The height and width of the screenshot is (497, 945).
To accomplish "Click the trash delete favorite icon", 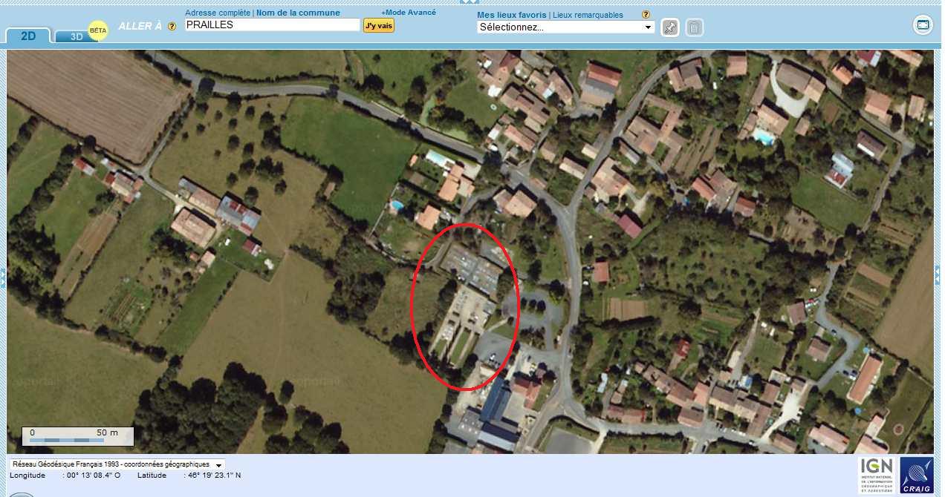I will point(694,28).
